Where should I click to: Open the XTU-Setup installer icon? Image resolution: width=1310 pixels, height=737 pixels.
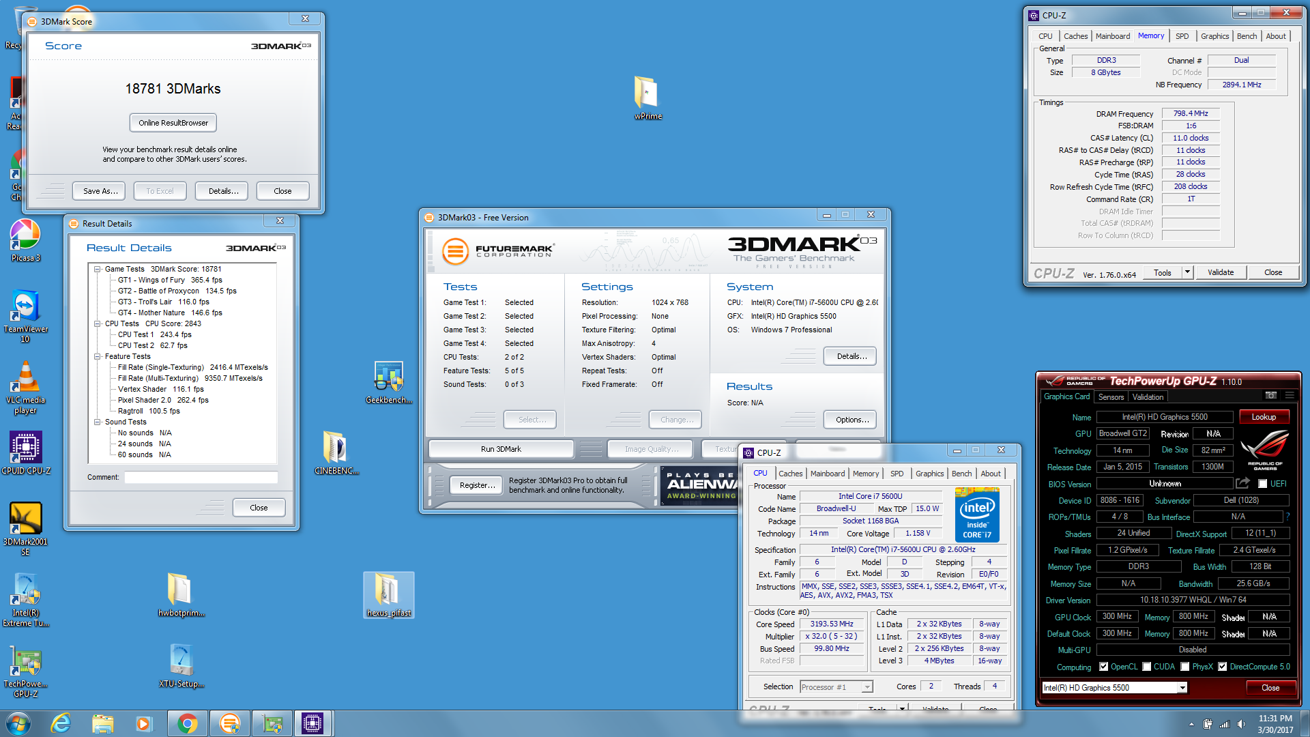coord(181,665)
